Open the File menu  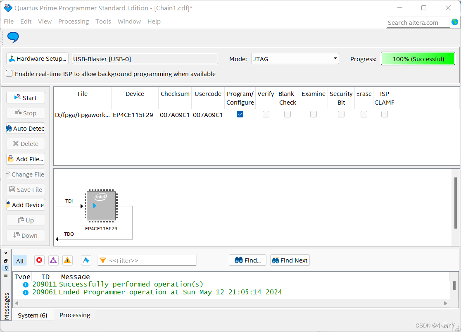point(9,21)
